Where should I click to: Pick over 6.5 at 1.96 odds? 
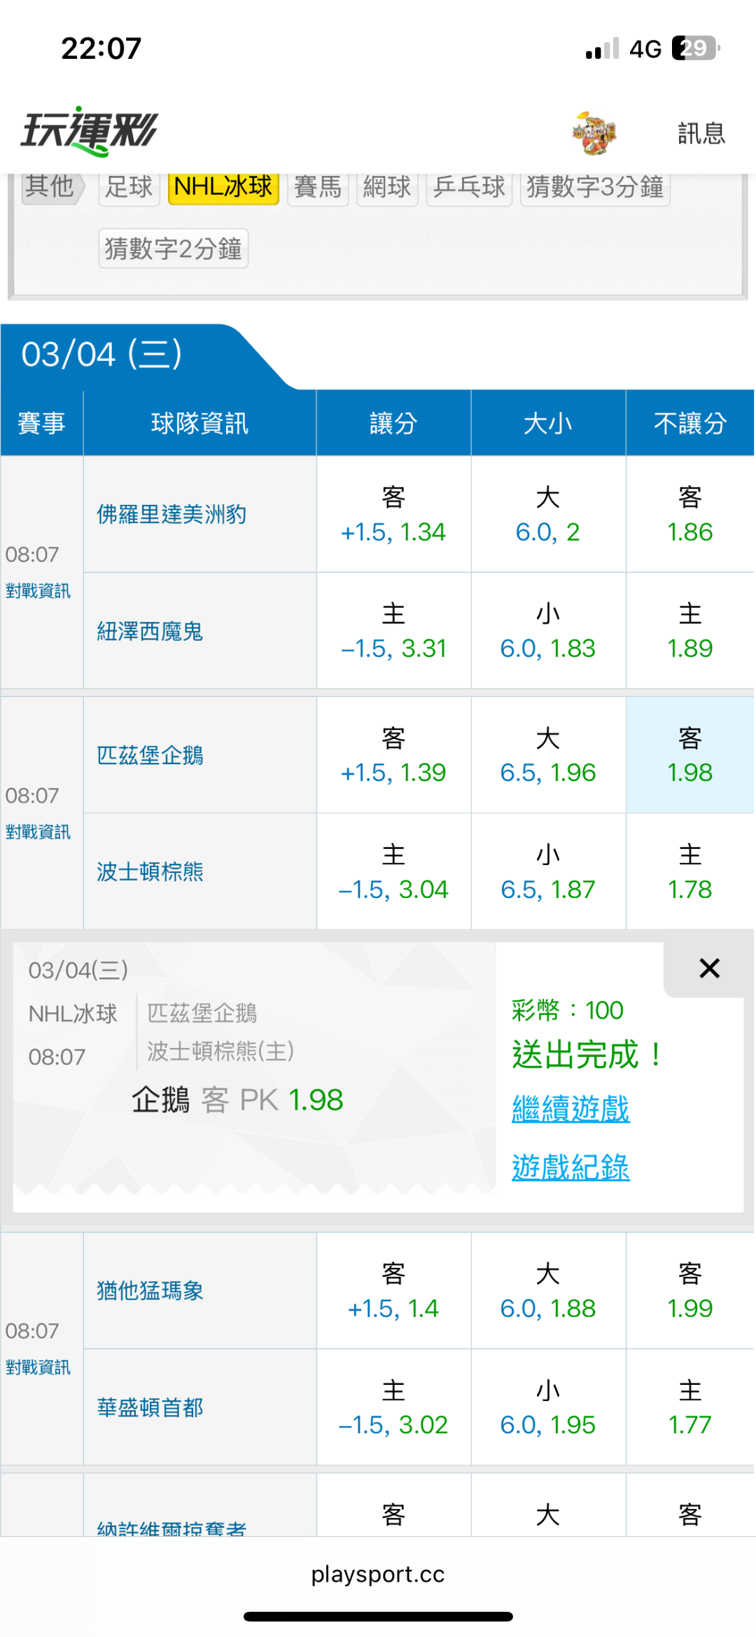(547, 755)
